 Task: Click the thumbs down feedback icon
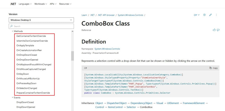click(x=218, y=30)
